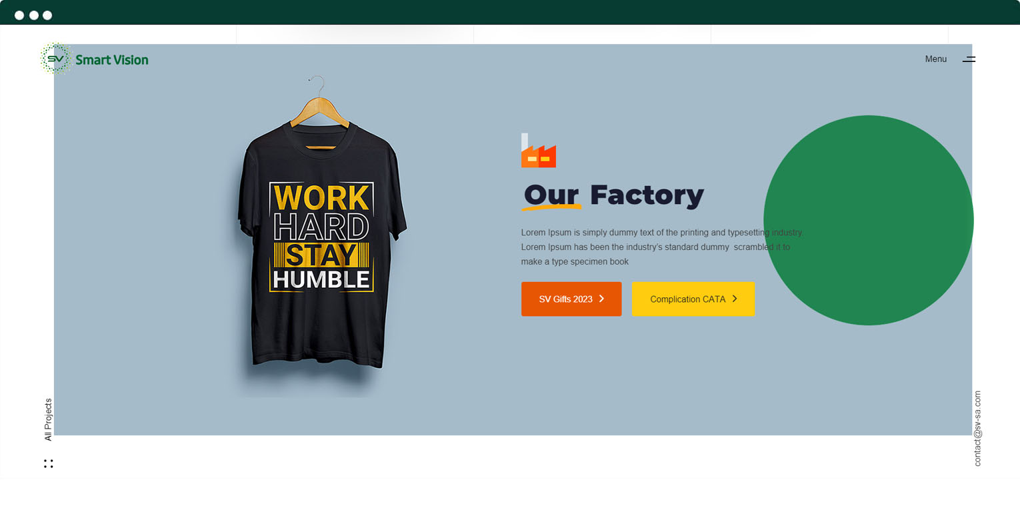The height and width of the screenshot is (508, 1020).
Task: Click the wooden hanger above the shirt
Action: [x=321, y=105]
